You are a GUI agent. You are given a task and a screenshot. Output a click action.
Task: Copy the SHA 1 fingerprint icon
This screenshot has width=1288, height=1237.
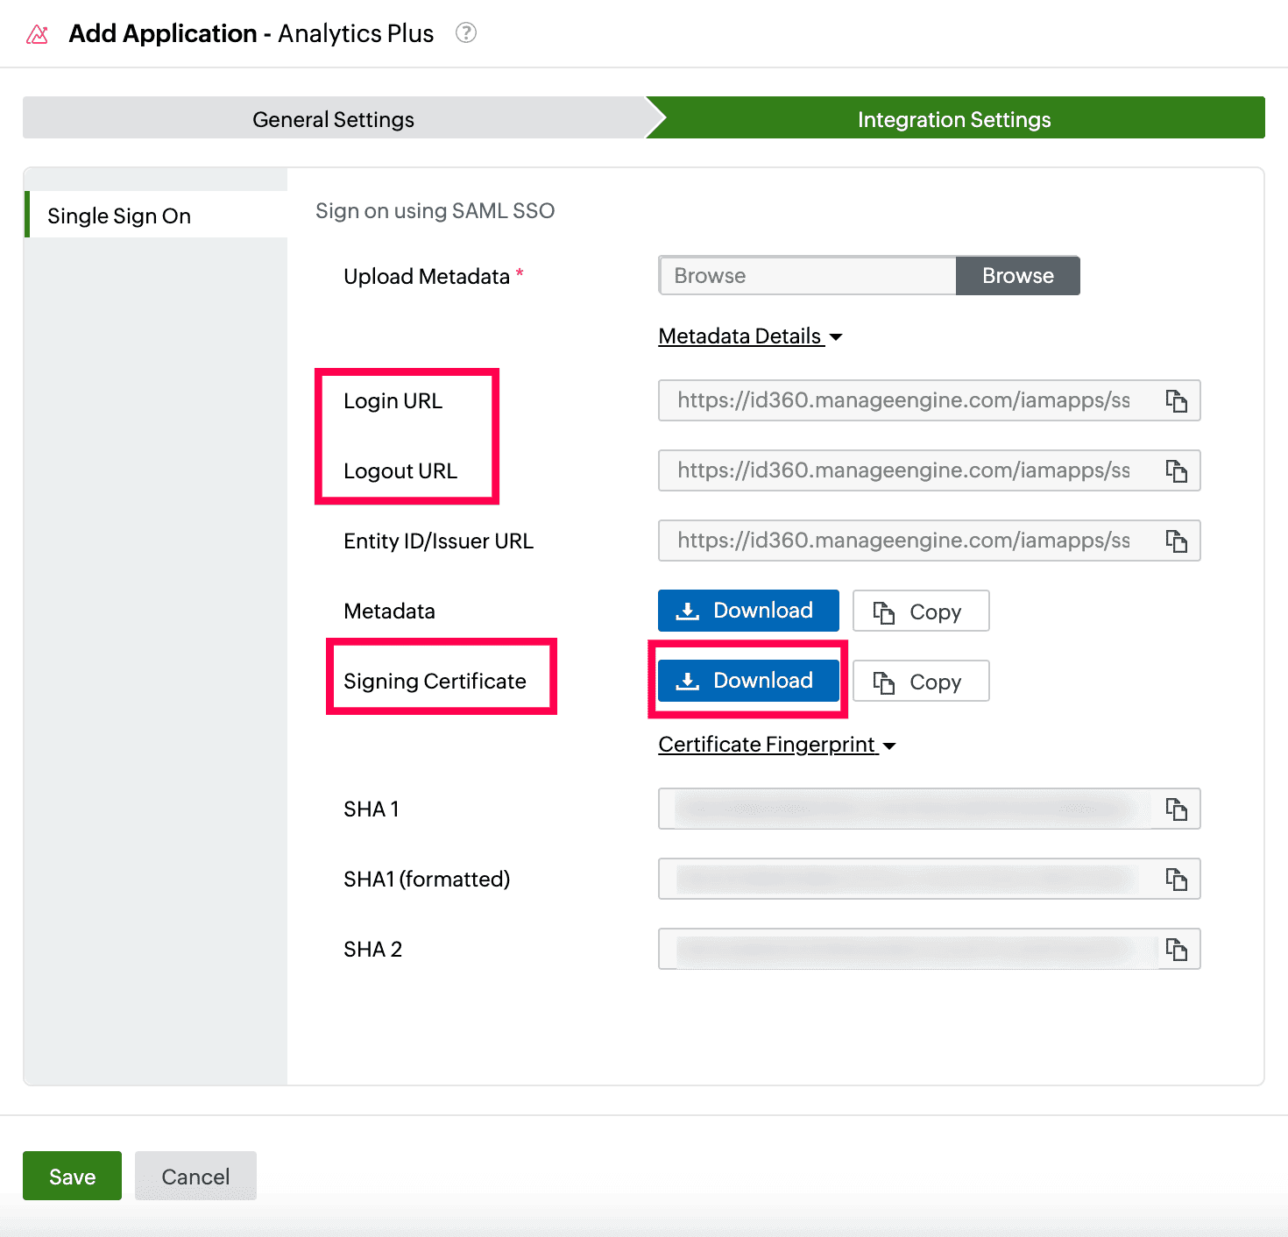pos(1176,809)
